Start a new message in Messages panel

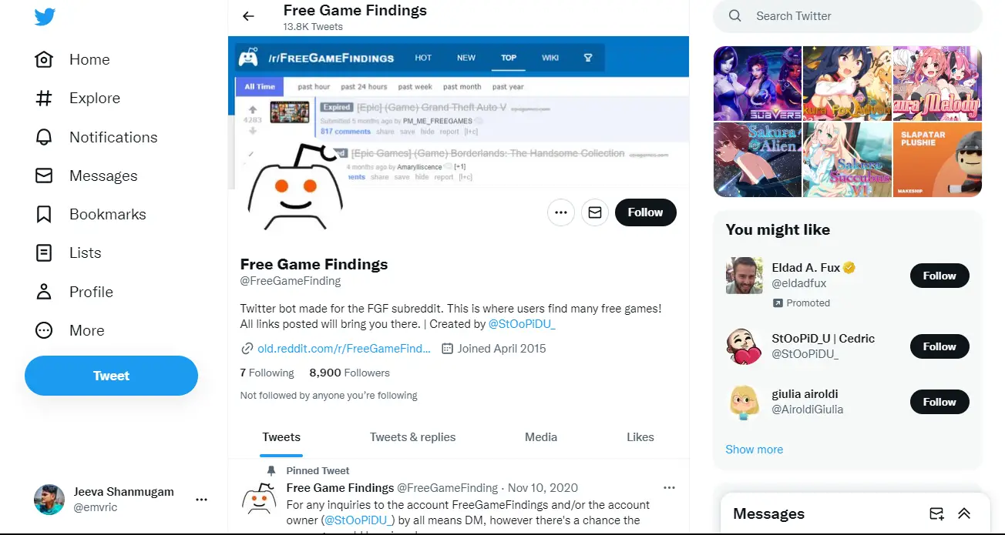coord(936,513)
